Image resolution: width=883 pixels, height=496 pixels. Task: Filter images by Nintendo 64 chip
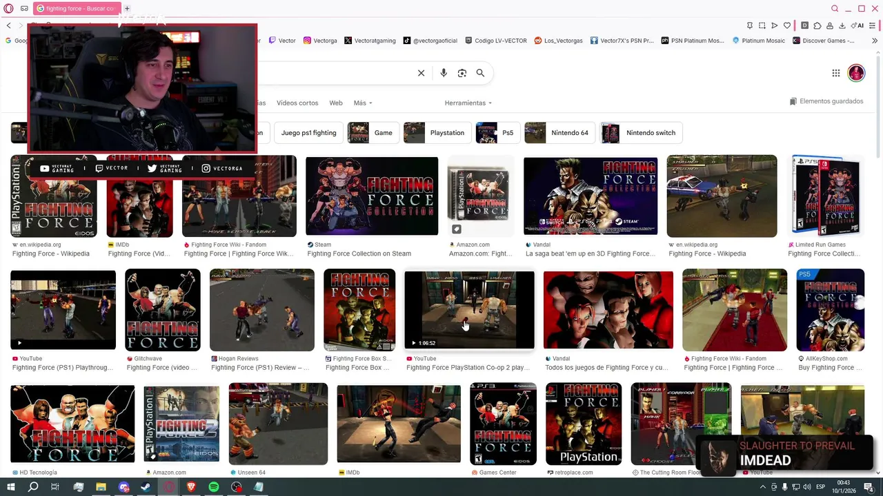pos(560,133)
